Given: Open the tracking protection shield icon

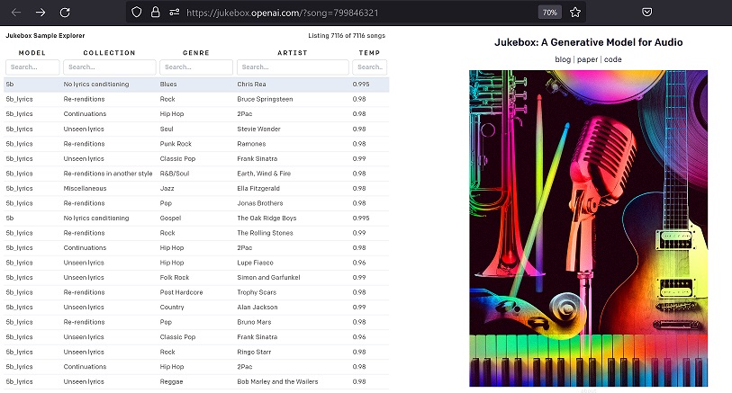Looking at the screenshot, I should 137,13.
